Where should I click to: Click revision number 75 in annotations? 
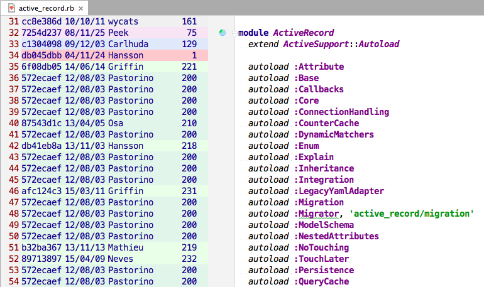tap(192, 33)
